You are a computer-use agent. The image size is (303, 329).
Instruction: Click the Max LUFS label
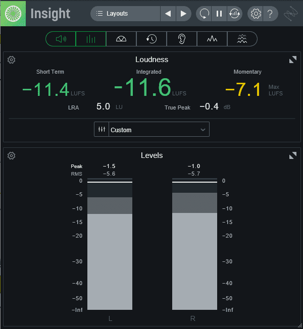click(x=276, y=90)
